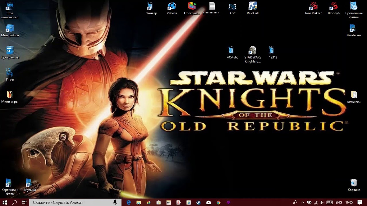The height and width of the screenshot is (206, 367).
Task: Activate the Алиса microphone button
Action: tap(115, 202)
